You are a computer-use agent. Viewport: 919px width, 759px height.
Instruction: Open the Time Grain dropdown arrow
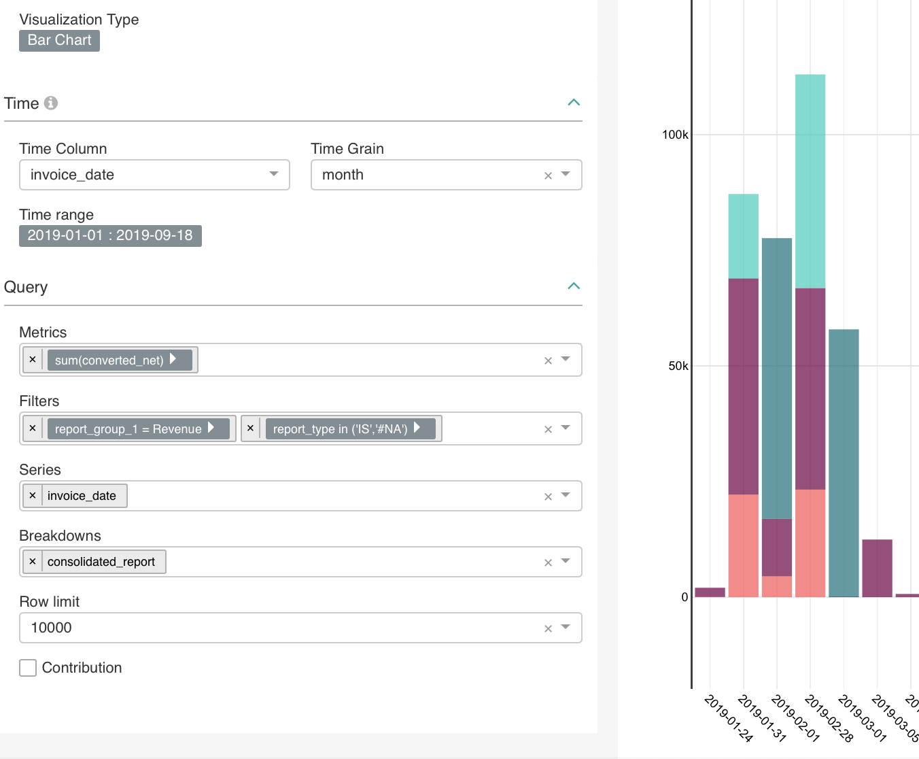click(x=566, y=174)
